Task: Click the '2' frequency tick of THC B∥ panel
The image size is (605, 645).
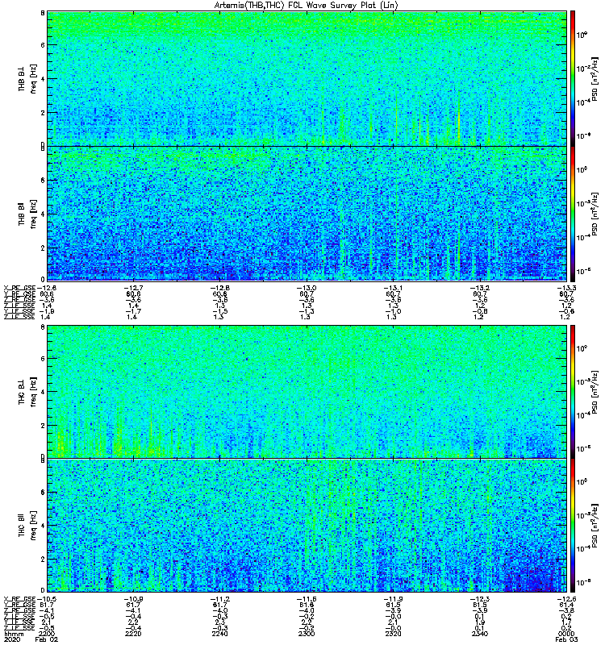Action: point(43,560)
